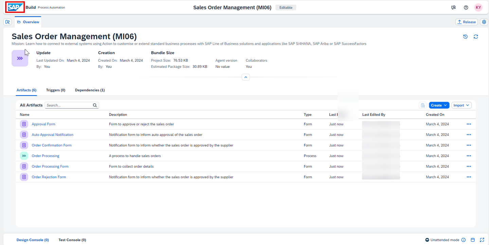489x245 pixels.
Task: Open more options for Order Processing Form
Action: 469,166
